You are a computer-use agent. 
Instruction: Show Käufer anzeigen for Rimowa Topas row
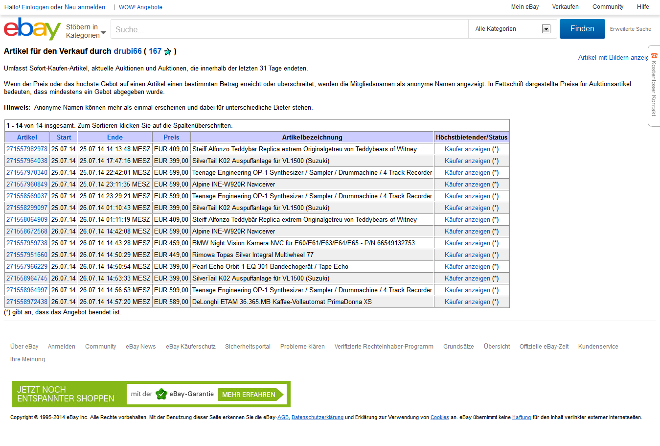point(467,255)
